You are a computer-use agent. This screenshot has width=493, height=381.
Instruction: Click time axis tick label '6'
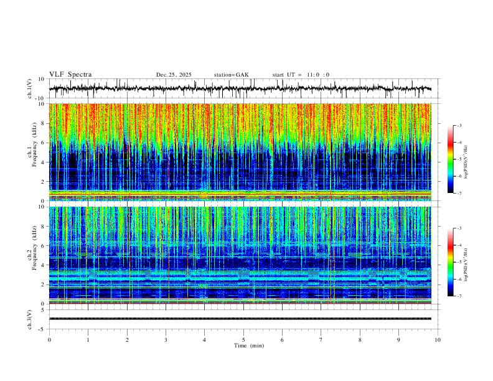coord(283,340)
